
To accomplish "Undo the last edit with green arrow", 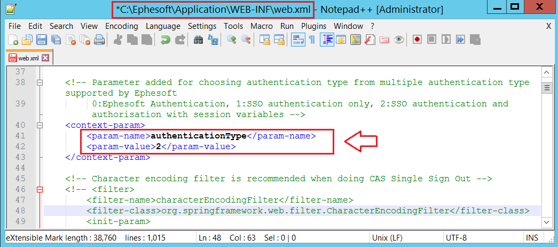I will (x=166, y=39).
